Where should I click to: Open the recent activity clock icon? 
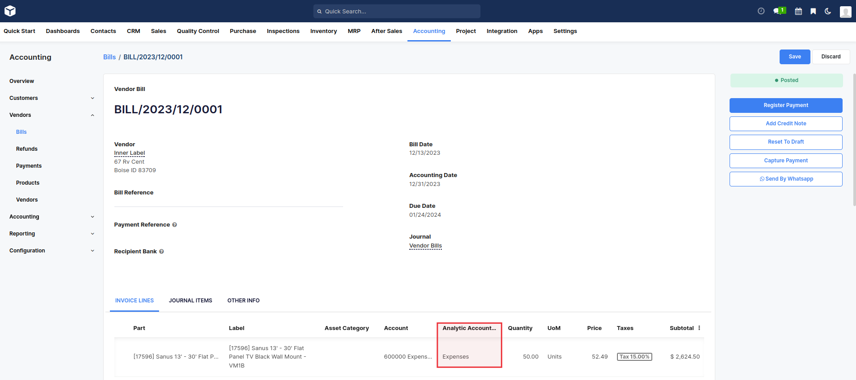click(761, 11)
